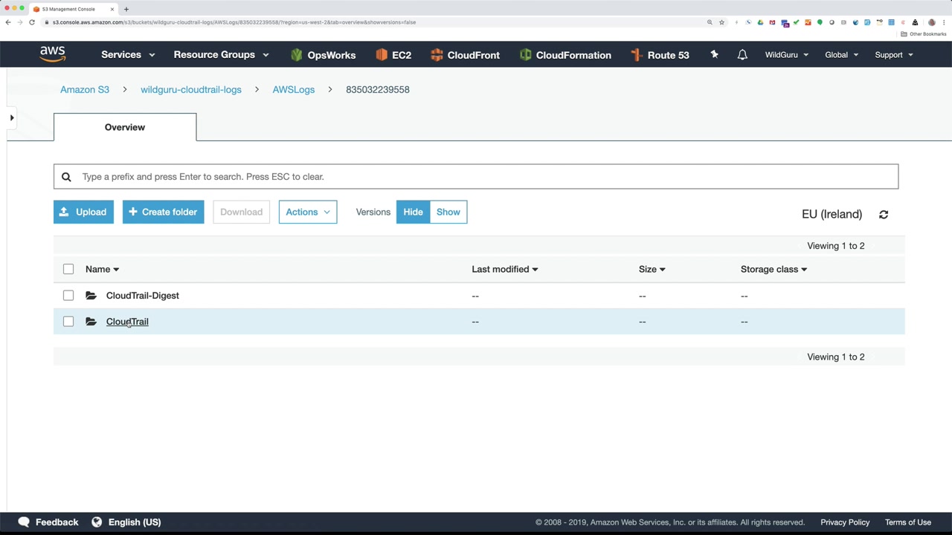The height and width of the screenshot is (535, 952).
Task: Expand the Resource Groups dropdown
Action: (221, 55)
